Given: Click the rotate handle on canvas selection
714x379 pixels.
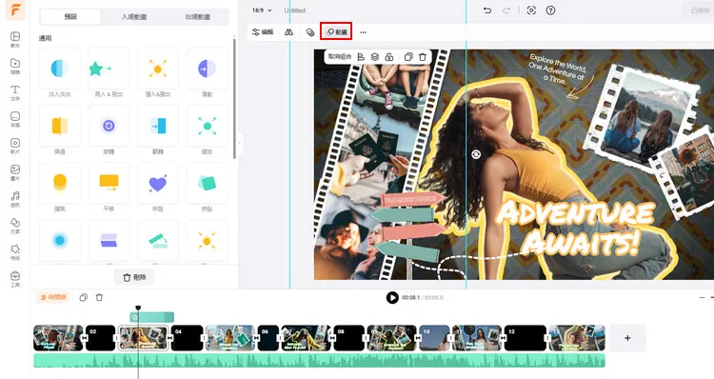Looking at the screenshot, I should click(x=476, y=154).
